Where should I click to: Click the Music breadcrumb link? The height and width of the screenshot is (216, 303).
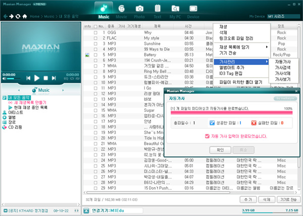click(49, 17)
